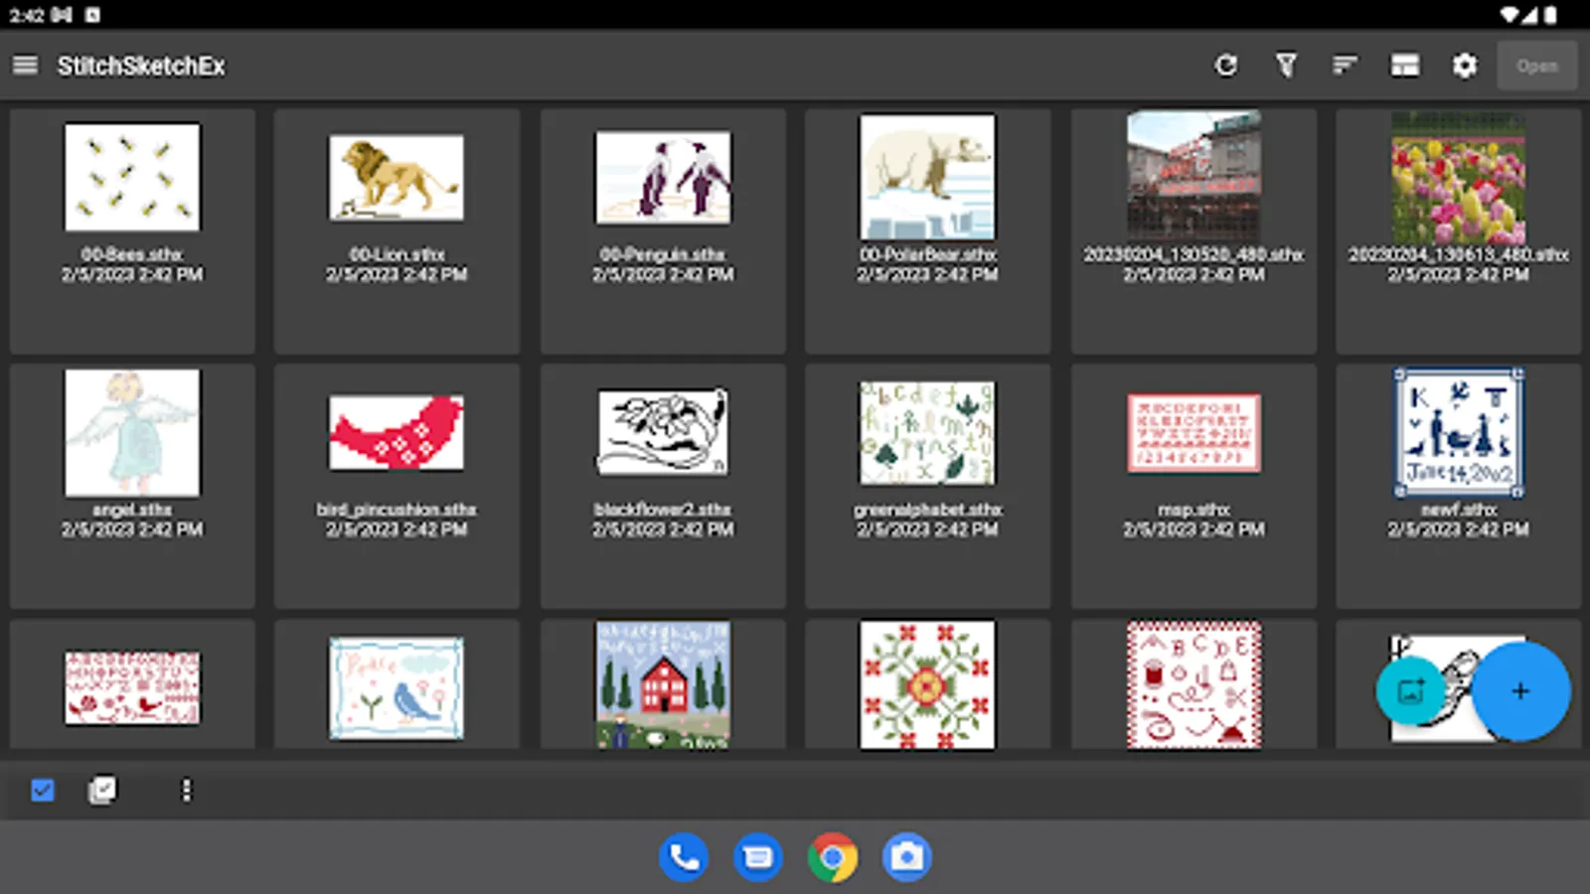Select the red sewing alphabet sampler thumbnail

point(1193,685)
